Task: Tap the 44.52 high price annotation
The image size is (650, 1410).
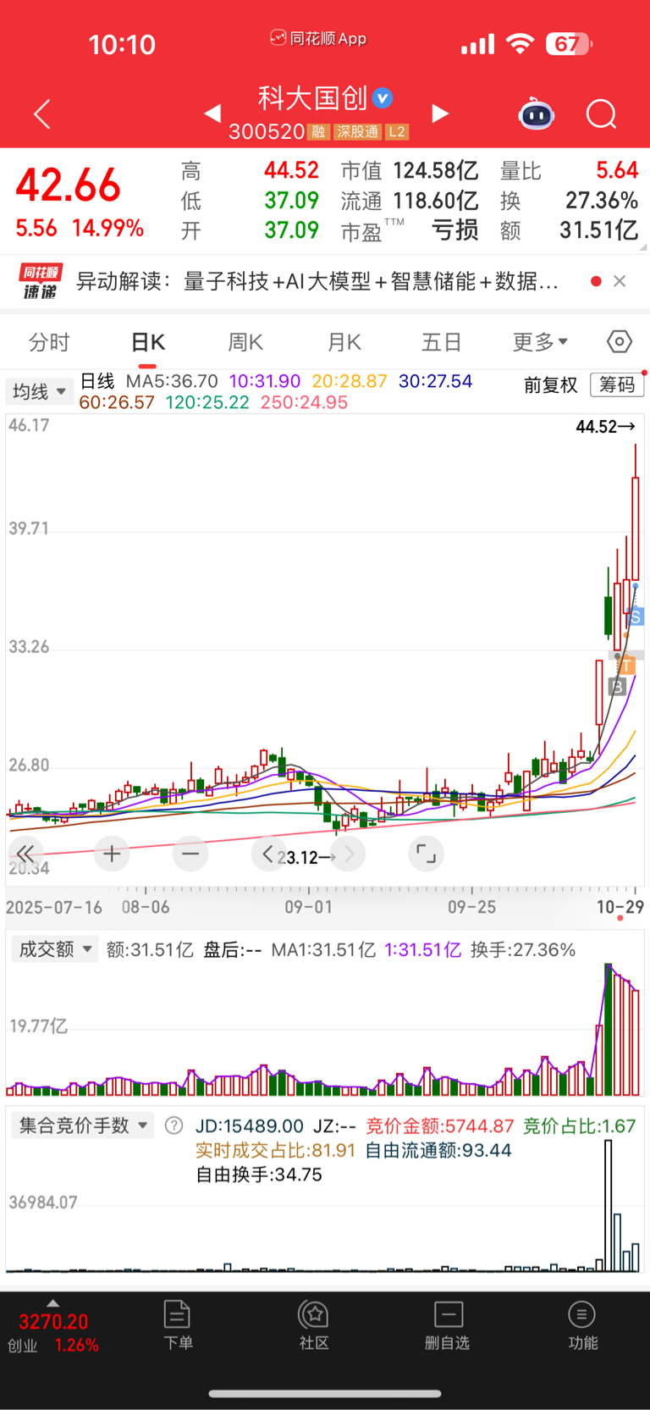Action: click(605, 427)
